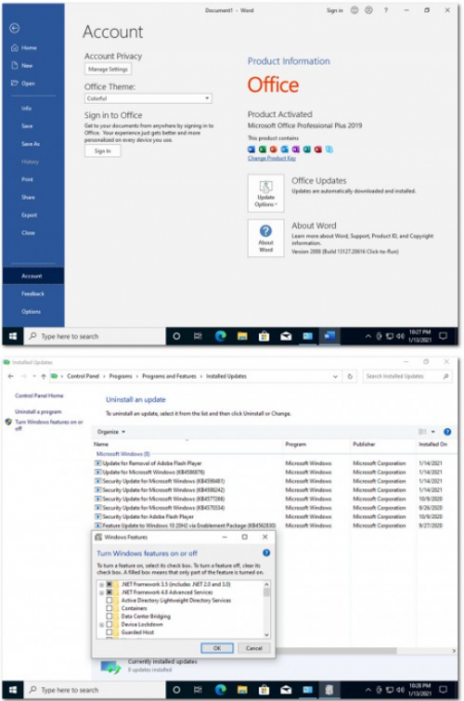Open help icon in Windows Features dialog
This screenshot has height=701, width=464.
[266, 553]
